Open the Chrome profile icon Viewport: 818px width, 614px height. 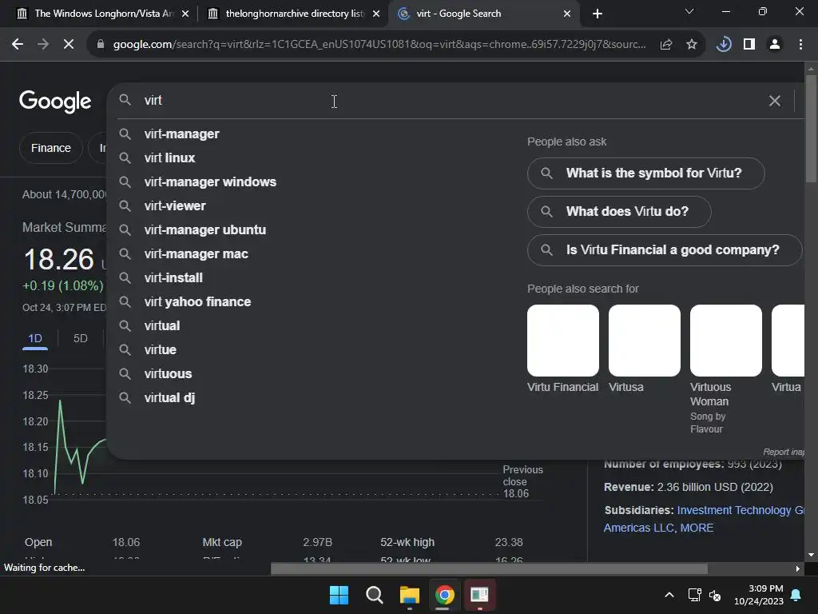tap(775, 45)
